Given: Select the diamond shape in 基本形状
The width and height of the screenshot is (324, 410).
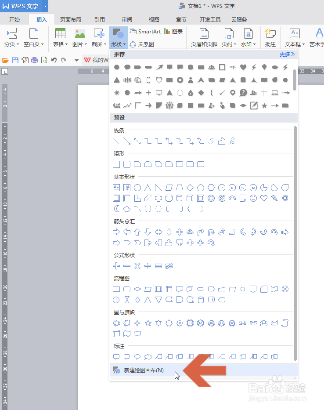Looking at the screenshot, I should (x=190, y=188).
